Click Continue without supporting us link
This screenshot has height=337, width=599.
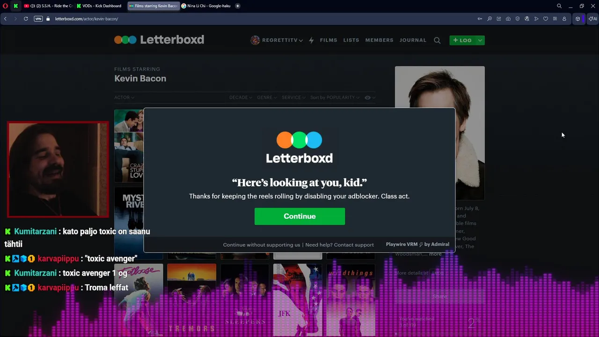click(x=262, y=245)
